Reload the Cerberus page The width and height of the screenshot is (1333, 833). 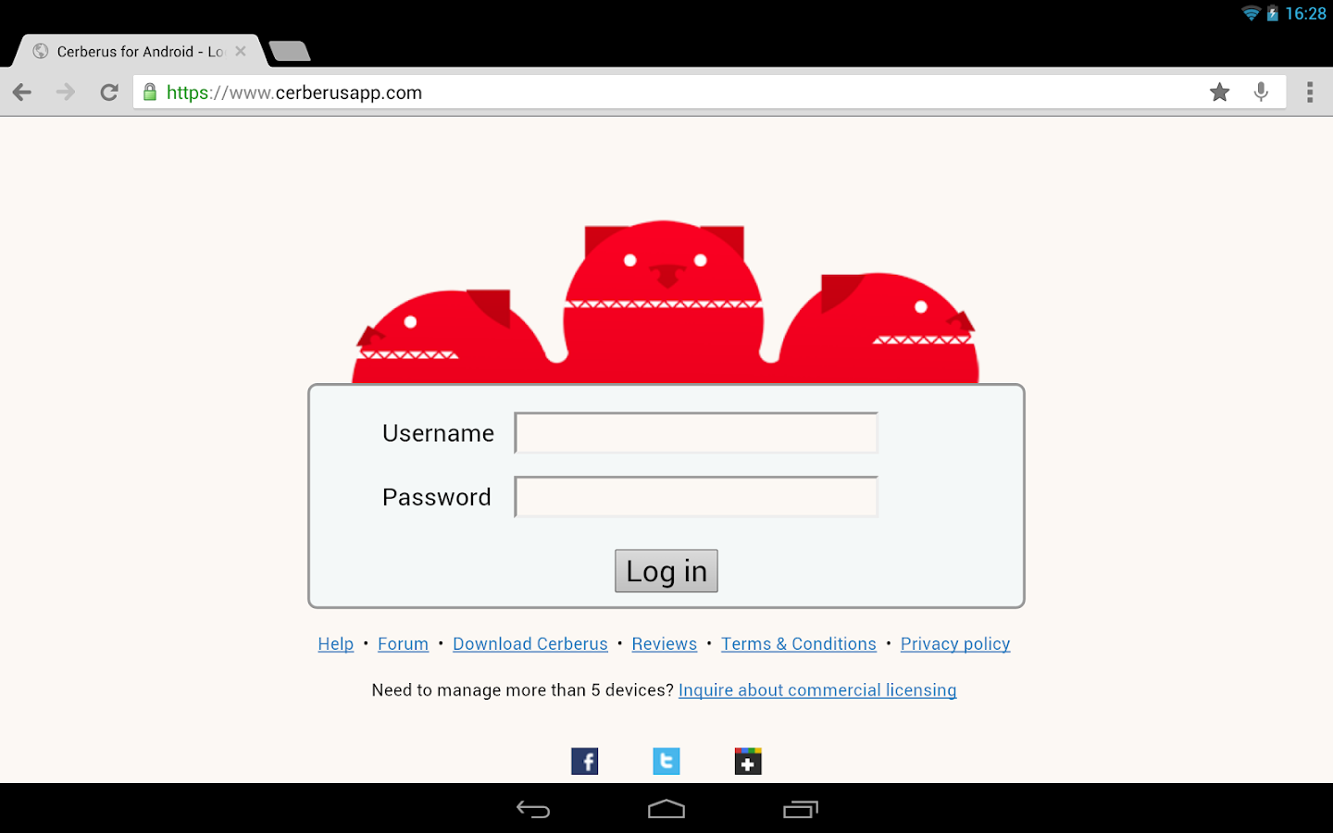pos(109,92)
